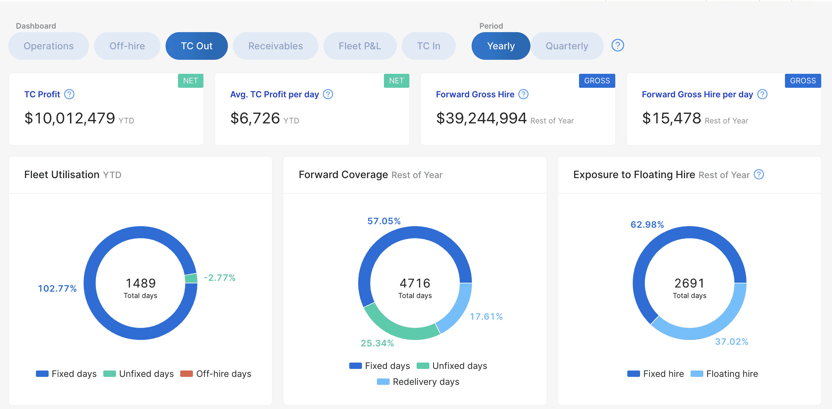
Task: Click help icon next to TC Profit
Action: [x=69, y=94]
